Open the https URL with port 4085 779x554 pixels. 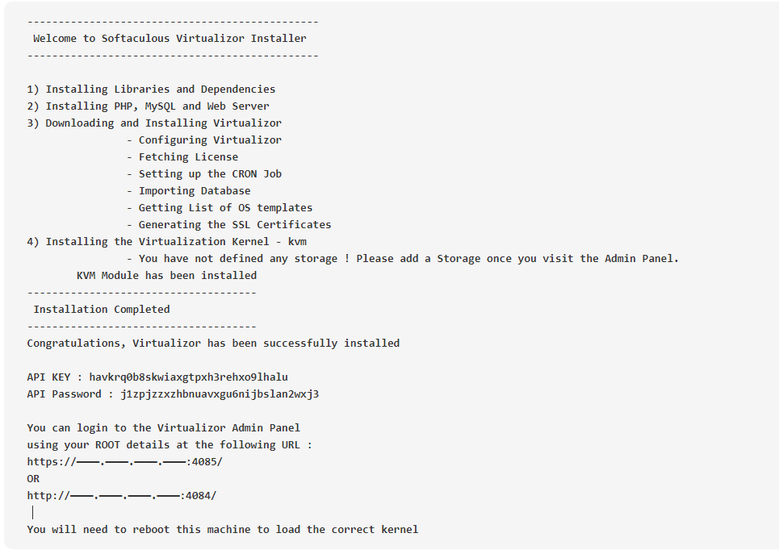pyautogui.click(x=124, y=461)
